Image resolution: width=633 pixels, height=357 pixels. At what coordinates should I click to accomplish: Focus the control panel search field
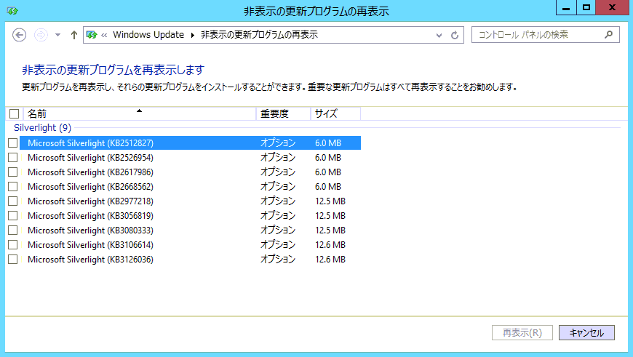pos(546,35)
